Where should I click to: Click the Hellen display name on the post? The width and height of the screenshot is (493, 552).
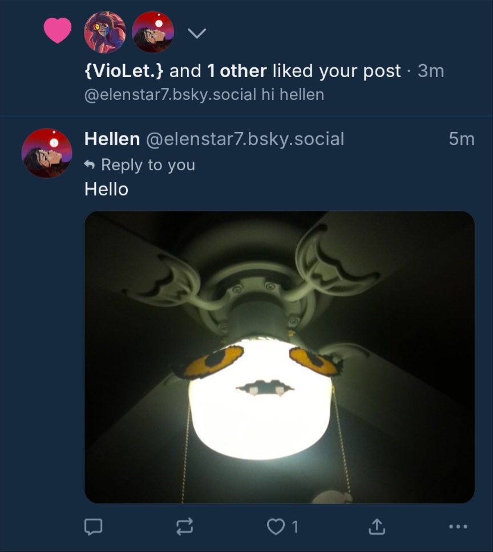(112, 139)
